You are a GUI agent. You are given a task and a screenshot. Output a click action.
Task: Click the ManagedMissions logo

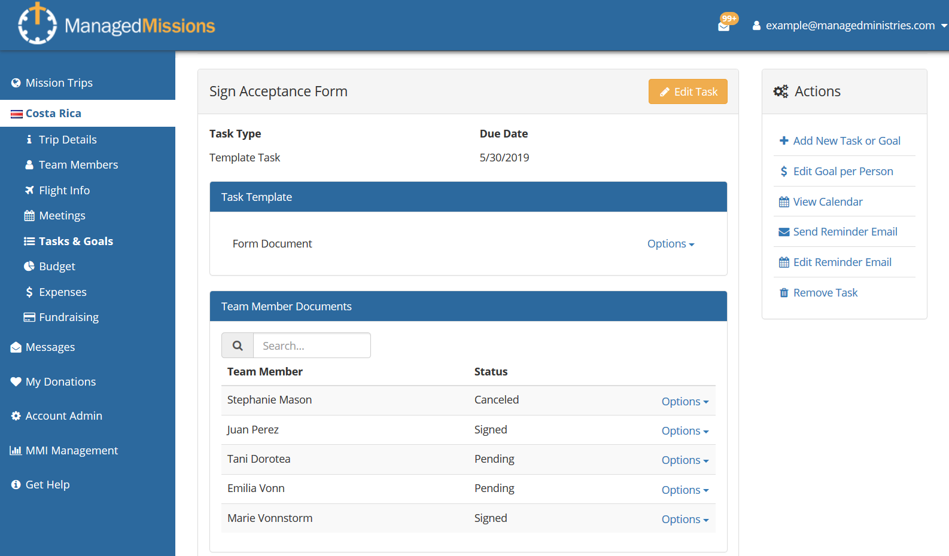point(117,25)
